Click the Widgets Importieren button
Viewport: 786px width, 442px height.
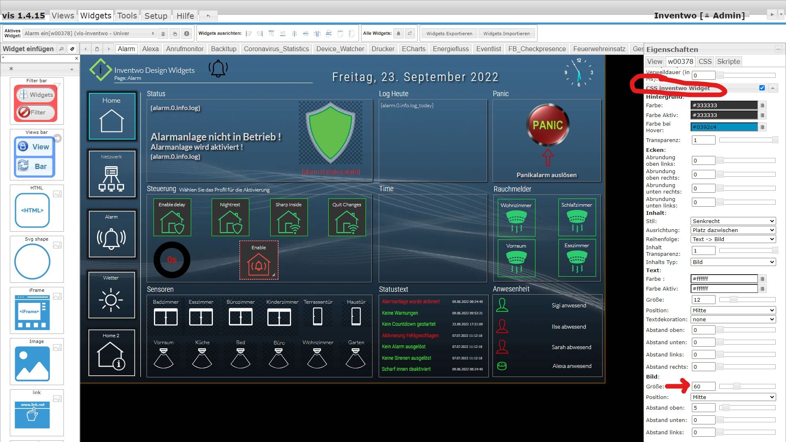(507, 33)
